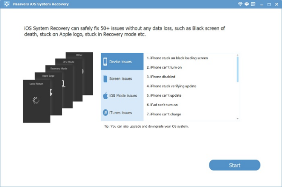Click the phone icon beside Device Issues

pos(105,62)
